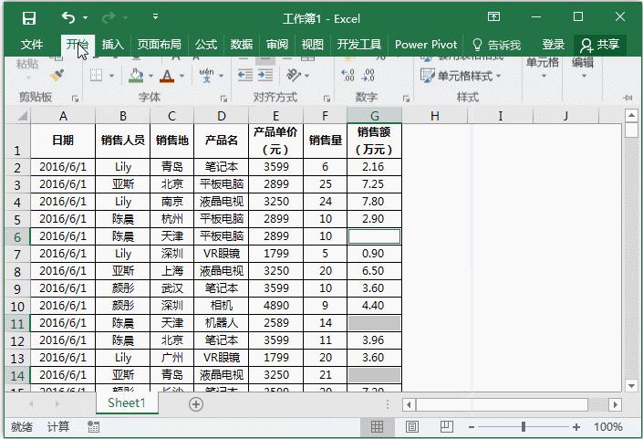This screenshot has width=643, height=439.
Task: Switch to the 公式 tab
Action: [206, 45]
